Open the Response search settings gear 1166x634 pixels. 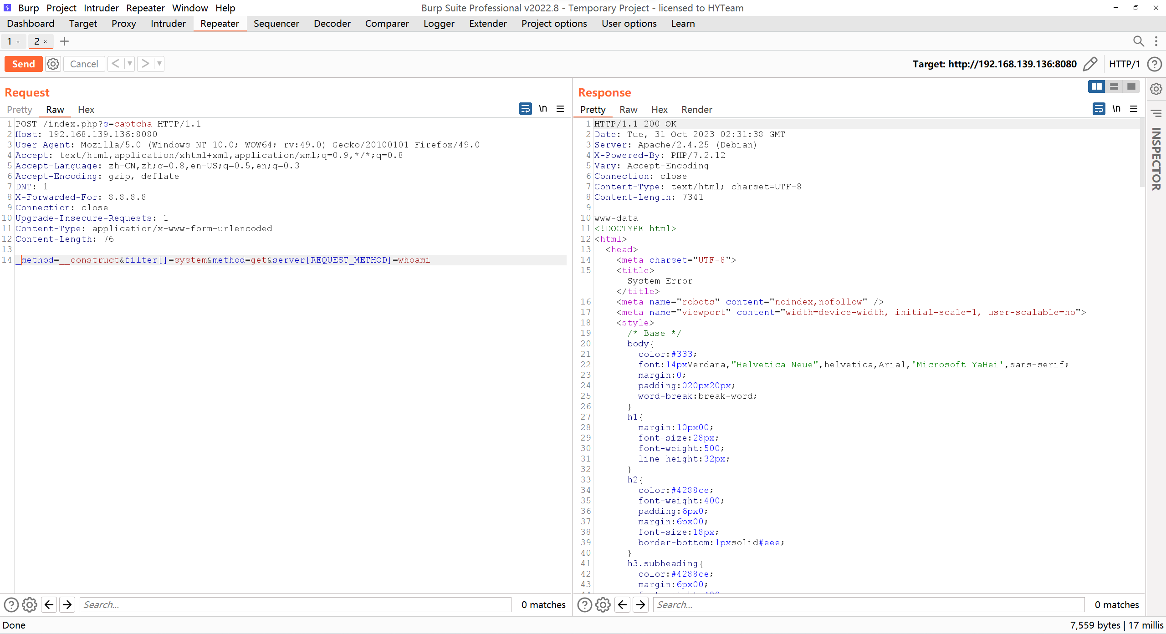coord(603,605)
